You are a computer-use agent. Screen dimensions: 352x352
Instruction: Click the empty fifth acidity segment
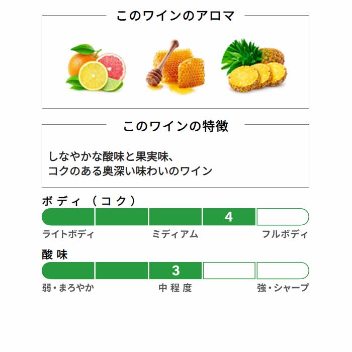pos(283,271)
